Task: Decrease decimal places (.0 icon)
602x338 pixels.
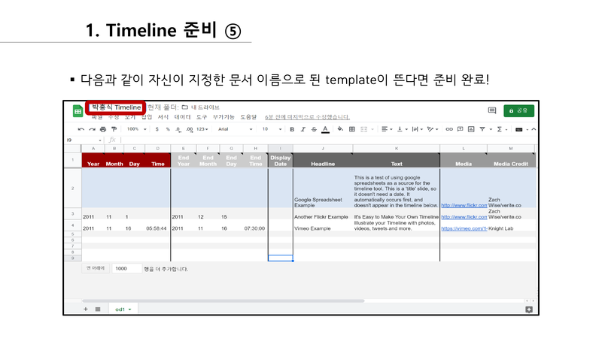Action: click(178, 129)
